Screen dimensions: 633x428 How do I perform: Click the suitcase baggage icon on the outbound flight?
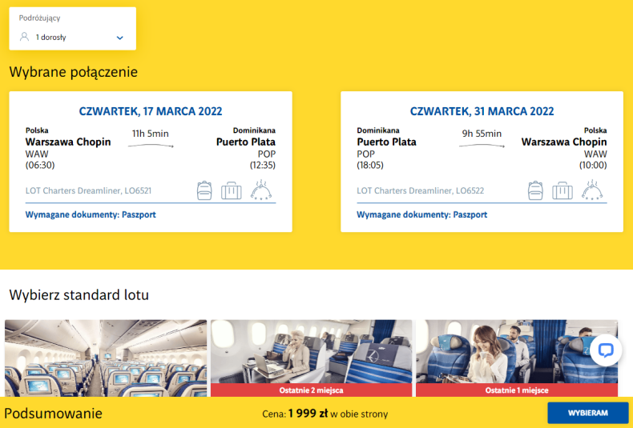[x=232, y=190]
